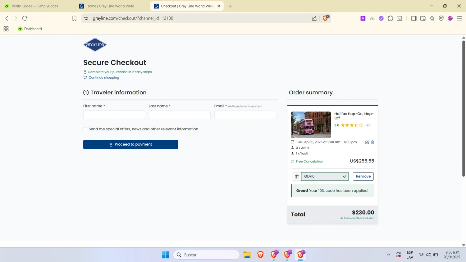Click the US$255.55 price
The width and height of the screenshot is (466, 262).
point(362,161)
